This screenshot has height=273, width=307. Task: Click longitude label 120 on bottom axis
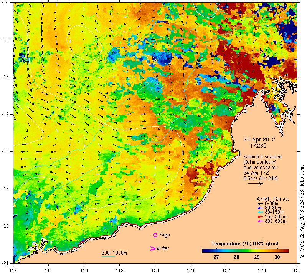[155, 270]
